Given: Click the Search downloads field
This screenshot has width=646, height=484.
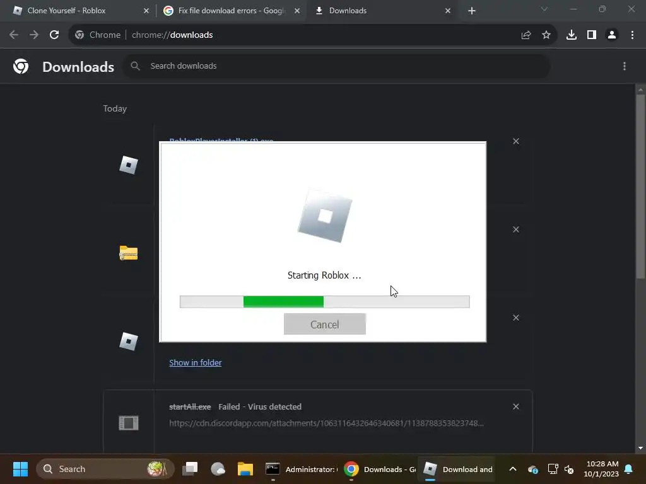Looking at the screenshot, I should [x=337, y=66].
